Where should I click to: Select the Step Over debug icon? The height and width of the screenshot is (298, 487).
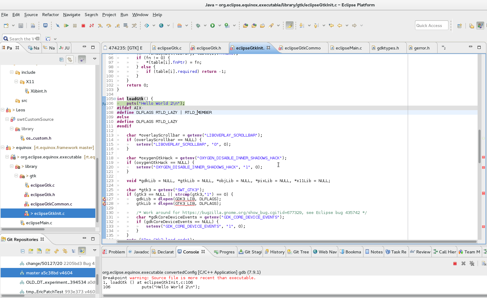tap(109, 25)
